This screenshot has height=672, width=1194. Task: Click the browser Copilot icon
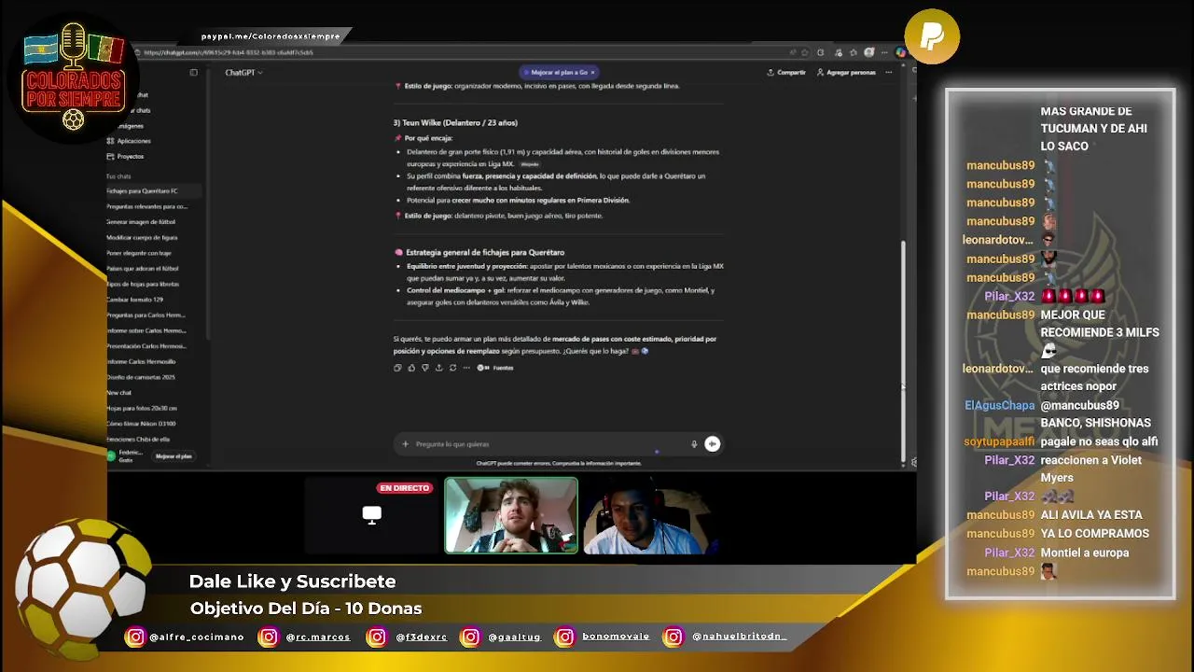(x=900, y=52)
